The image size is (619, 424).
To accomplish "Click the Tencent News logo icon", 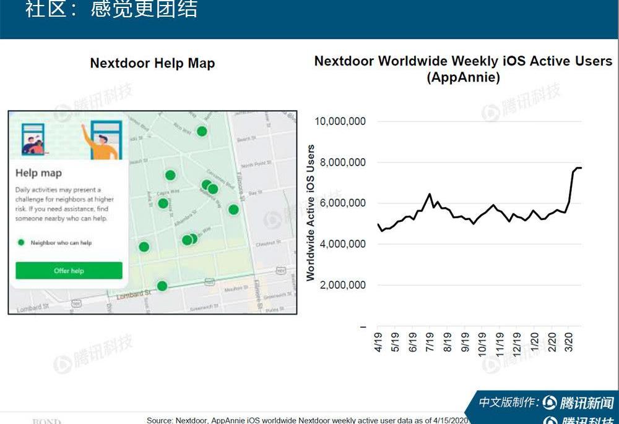I will click(x=550, y=402).
